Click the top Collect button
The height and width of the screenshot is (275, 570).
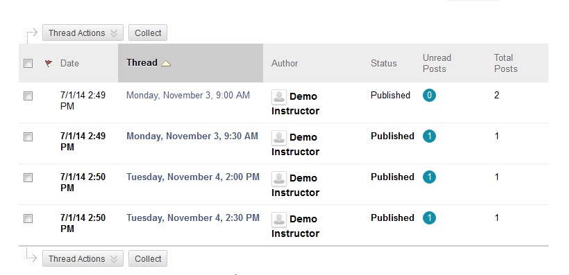148,33
